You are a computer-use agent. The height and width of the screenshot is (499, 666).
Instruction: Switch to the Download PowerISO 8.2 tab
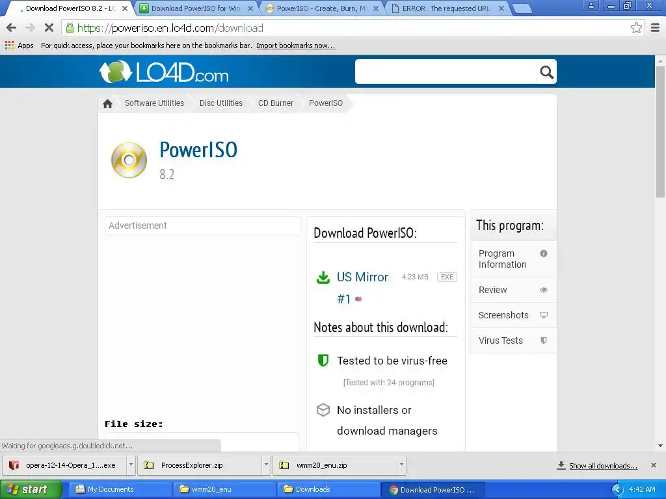click(x=70, y=8)
